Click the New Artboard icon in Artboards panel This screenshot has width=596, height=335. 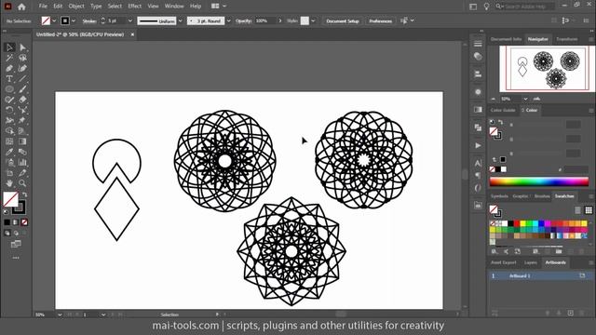pyautogui.click(x=571, y=313)
